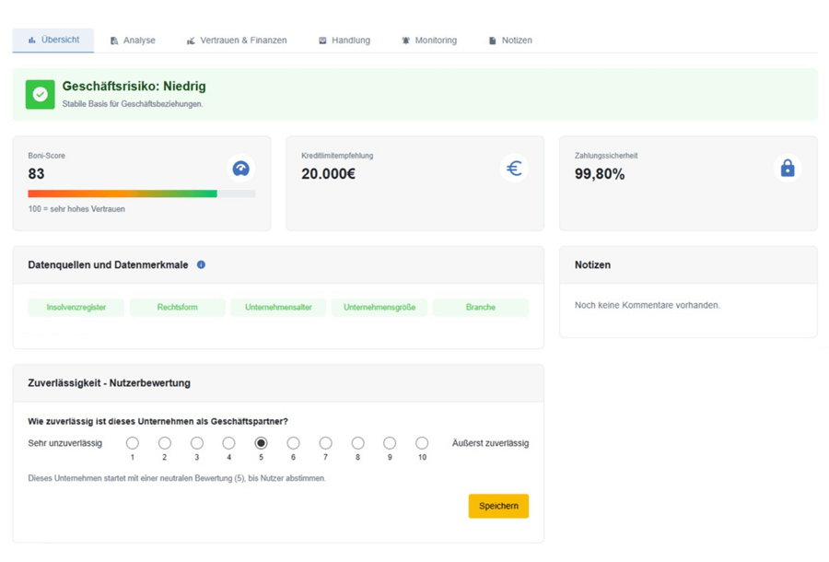Click the Euro credit limit icon
Viewport: 829px width, 562px height.
pos(514,169)
